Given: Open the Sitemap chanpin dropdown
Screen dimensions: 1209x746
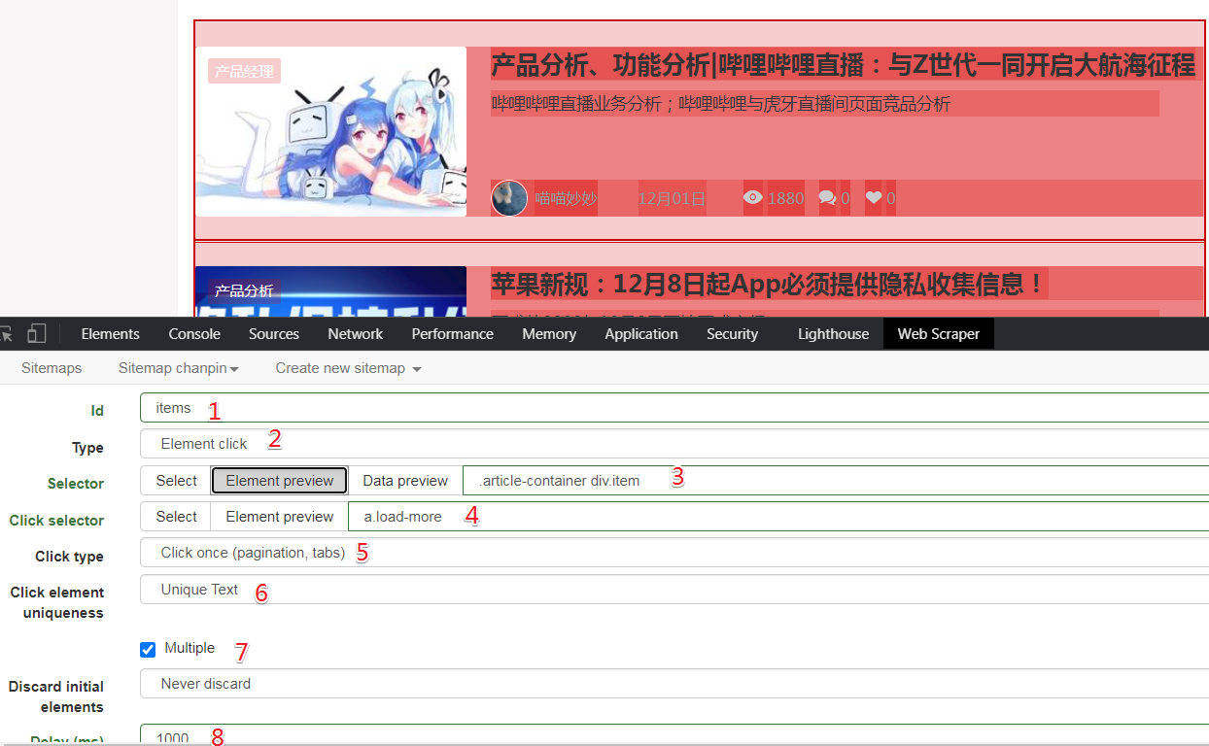Looking at the screenshot, I should click(x=179, y=368).
